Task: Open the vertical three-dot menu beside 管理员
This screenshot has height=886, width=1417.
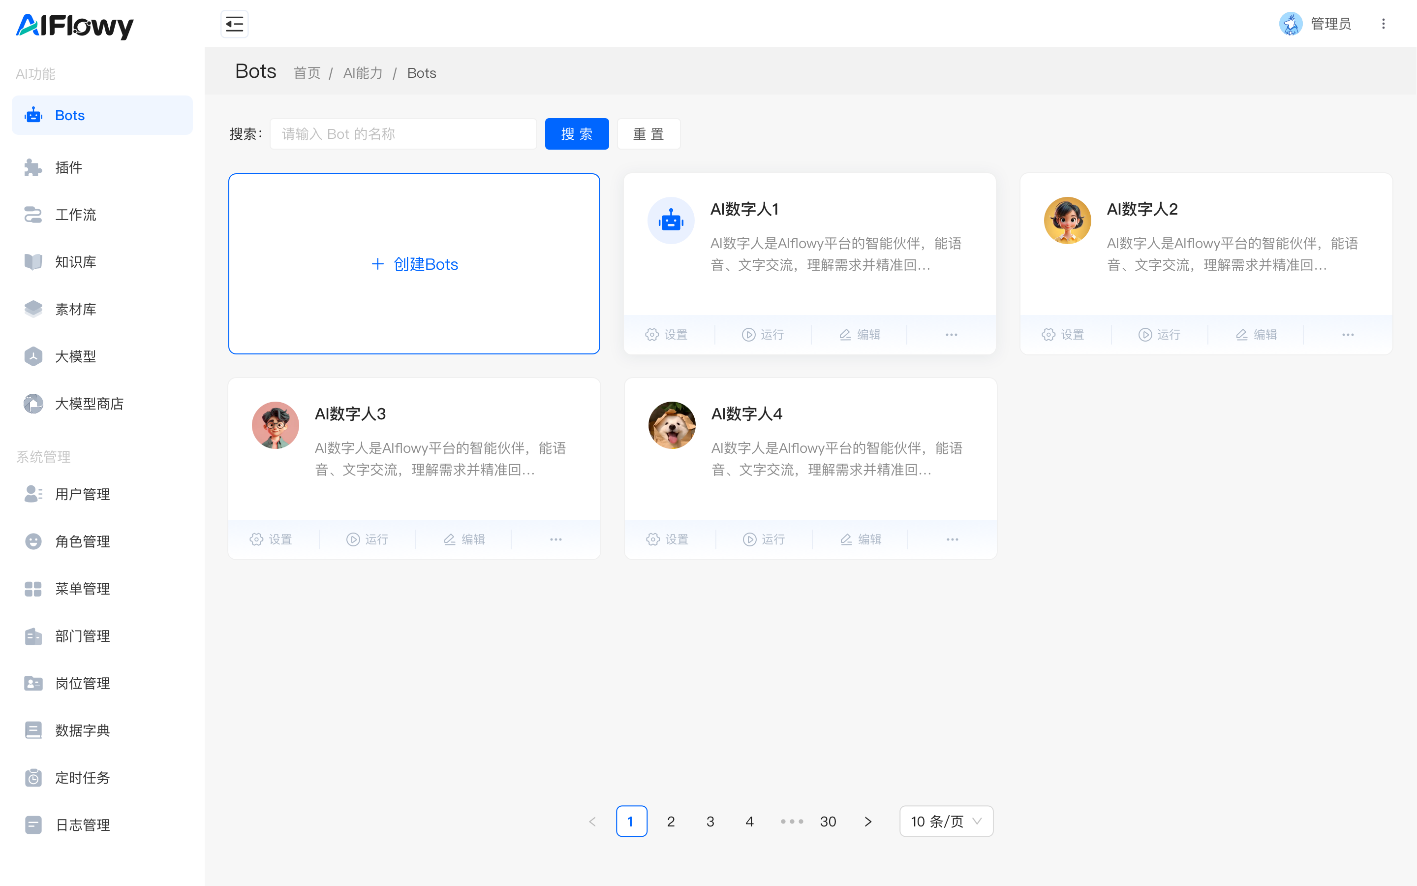Action: (1383, 24)
